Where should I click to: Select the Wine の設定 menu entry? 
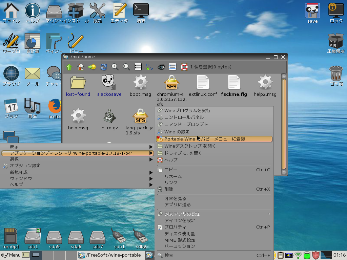point(177,132)
